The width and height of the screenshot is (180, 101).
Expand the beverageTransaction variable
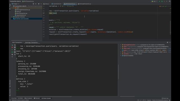(x=121, y=45)
